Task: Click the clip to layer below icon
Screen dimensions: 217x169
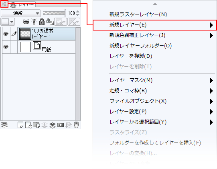Action: 26,22
